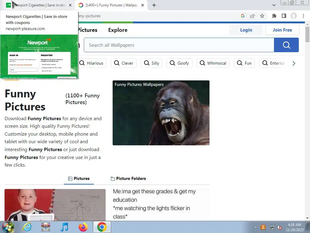This screenshot has height=233, width=310.
Task: Open the music player taskbar icon
Action: coord(64,227)
